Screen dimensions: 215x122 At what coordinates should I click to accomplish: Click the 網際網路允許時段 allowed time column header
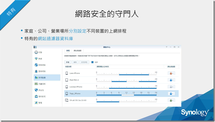pos(103,67)
